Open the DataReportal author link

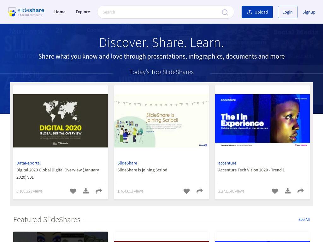pyautogui.click(x=28, y=163)
